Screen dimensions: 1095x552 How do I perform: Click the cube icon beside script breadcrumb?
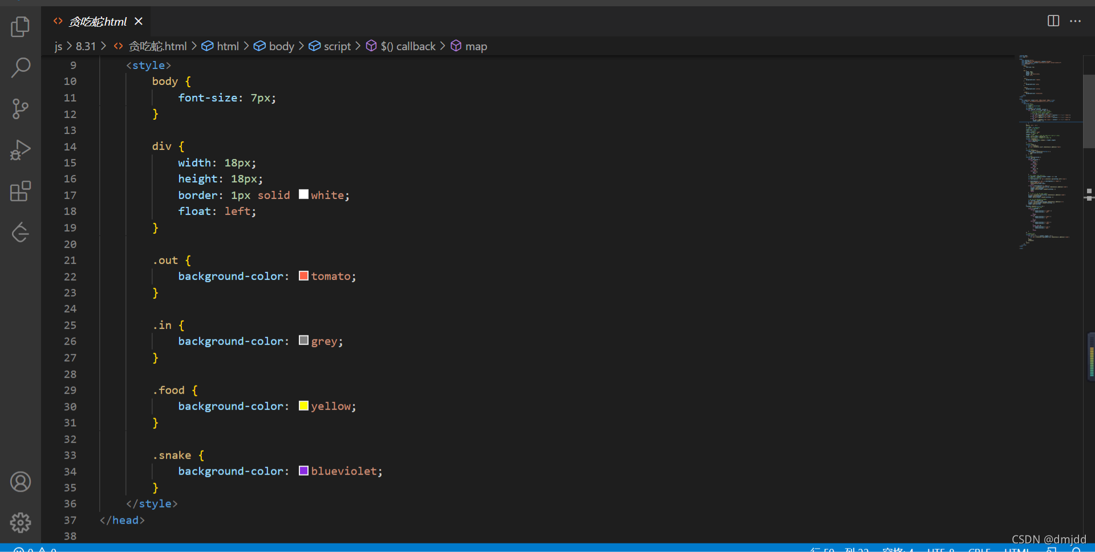(315, 46)
